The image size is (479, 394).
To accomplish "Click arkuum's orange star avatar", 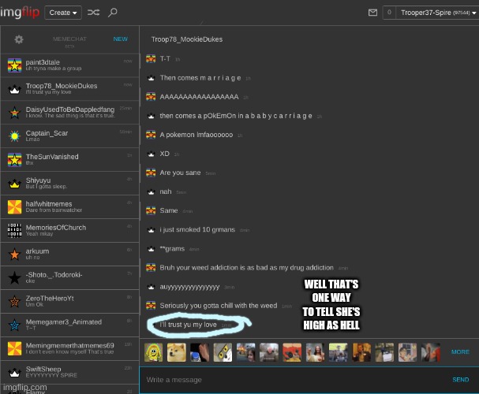I will [14, 254].
